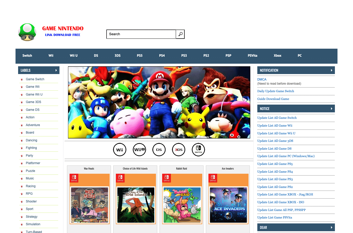This screenshot has width=353, height=233.
Task: Open the Nintendo characters banner image
Action: click(159, 103)
